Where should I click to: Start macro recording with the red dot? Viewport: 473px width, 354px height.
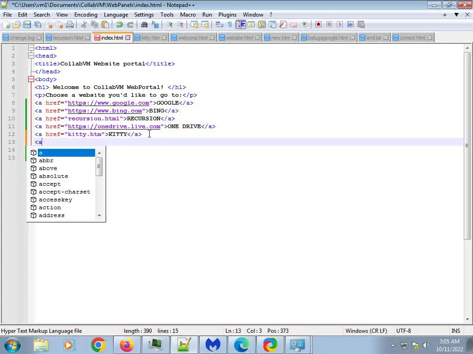coord(318,25)
